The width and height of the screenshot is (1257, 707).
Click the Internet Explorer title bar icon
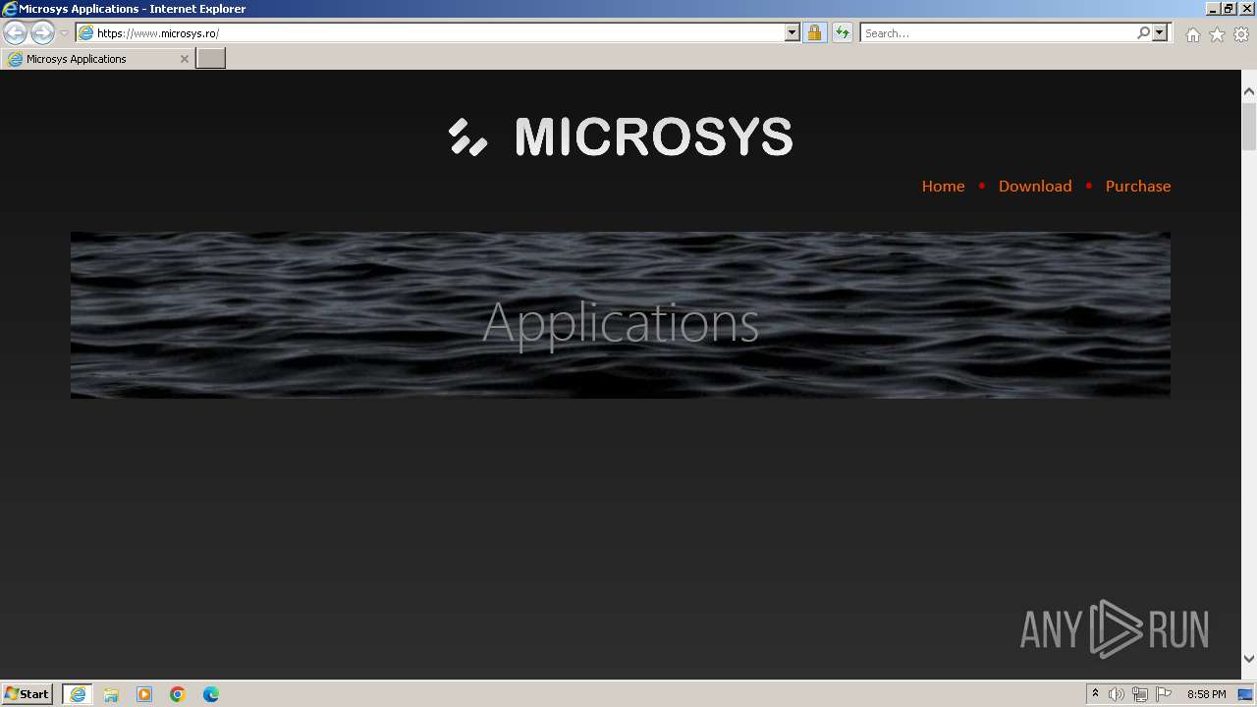9,8
